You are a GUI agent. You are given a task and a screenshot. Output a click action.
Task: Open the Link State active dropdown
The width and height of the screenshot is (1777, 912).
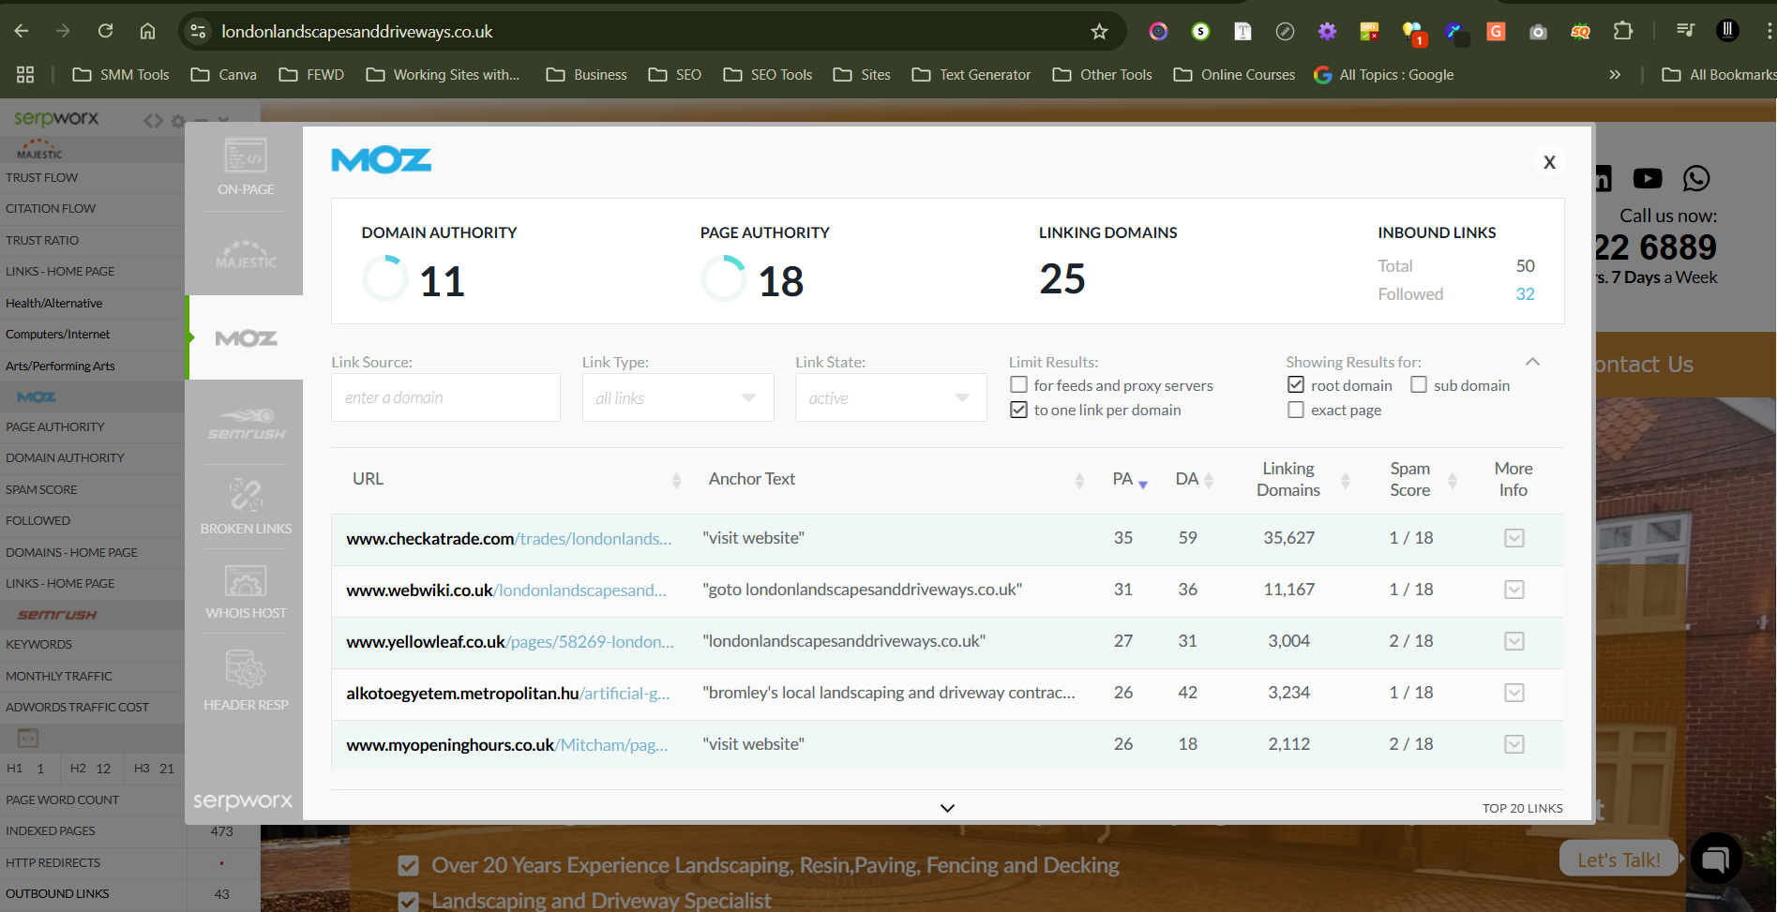coord(890,398)
